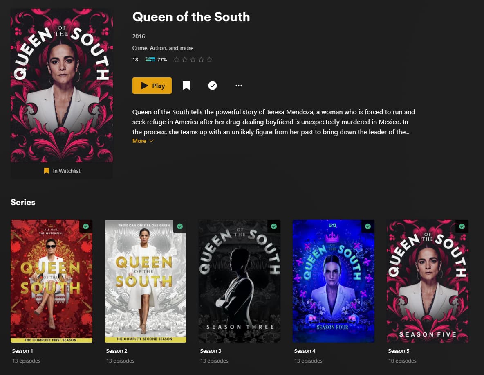484x375 pixels.
Task: Open the three-dots more options menu
Action: (239, 86)
